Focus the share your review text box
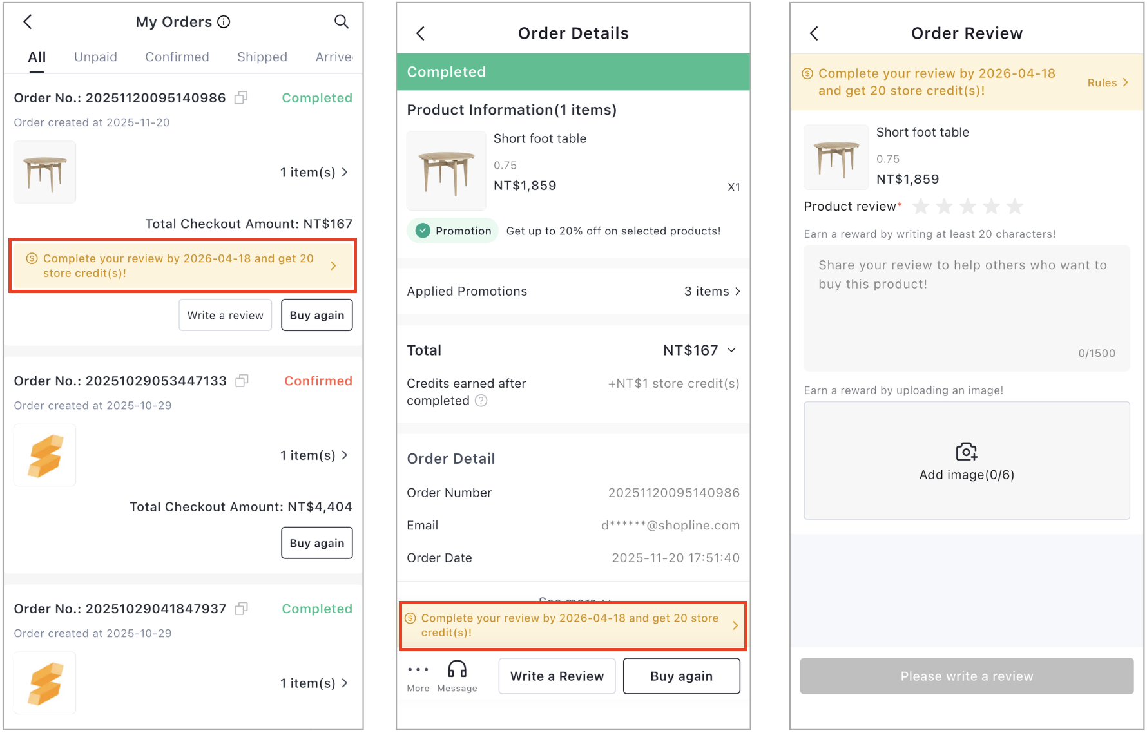 (x=967, y=308)
